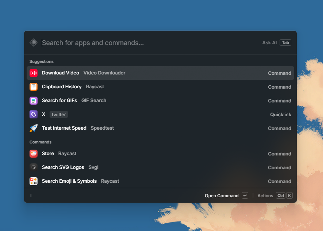Focus the Search for apps and commands field
Image resolution: width=323 pixels, height=231 pixels.
[x=150, y=42]
